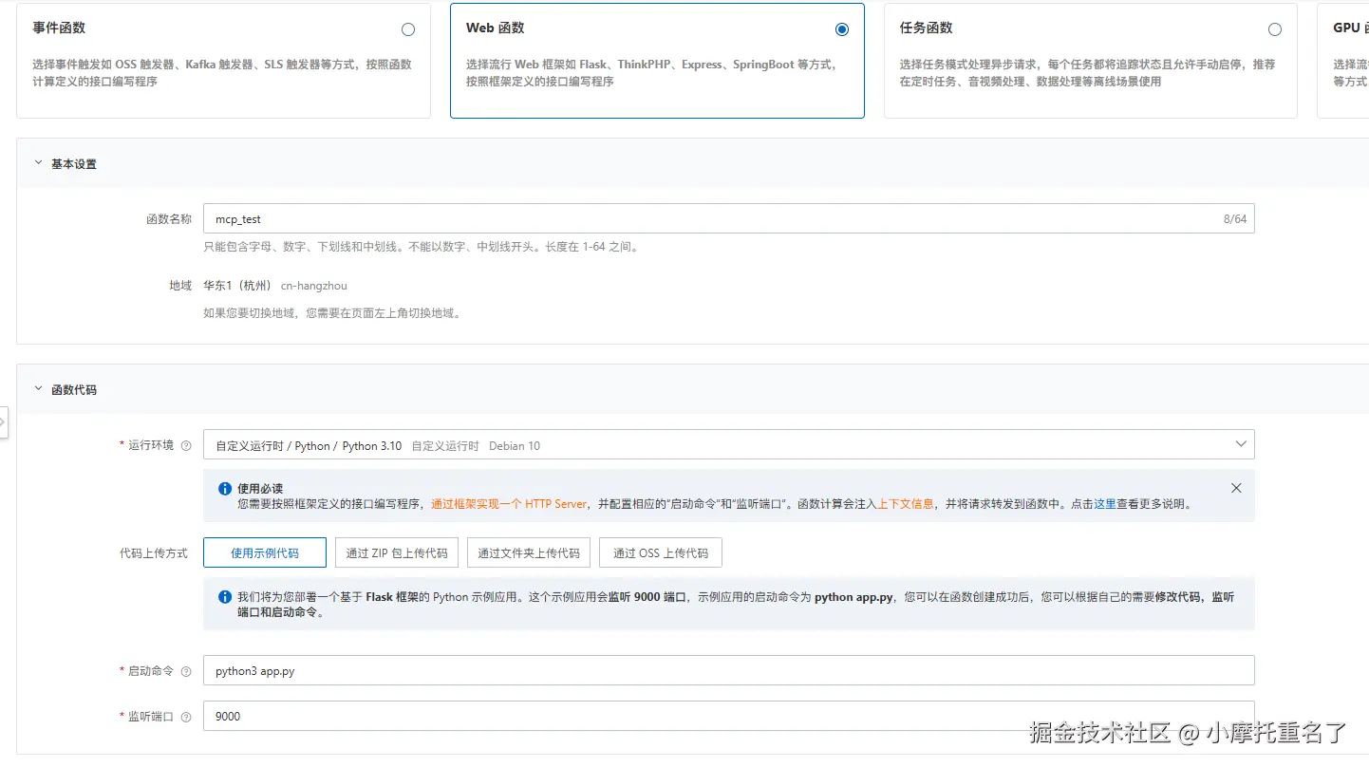Click the 监听端口 help icon

click(187, 716)
